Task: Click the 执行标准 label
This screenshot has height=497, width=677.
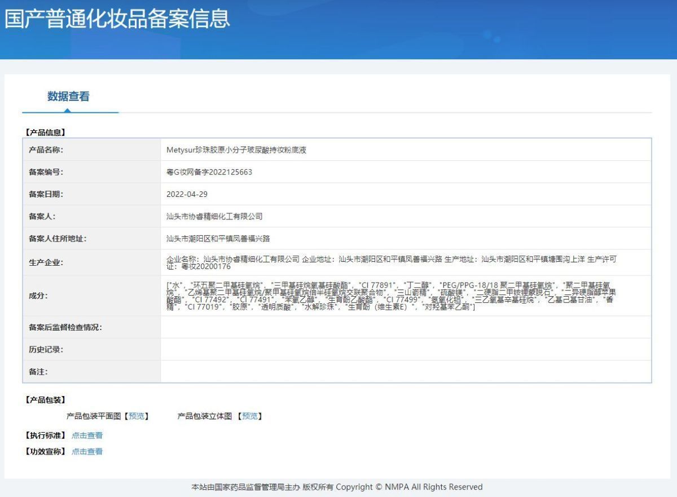Action: (x=46, y=436)
